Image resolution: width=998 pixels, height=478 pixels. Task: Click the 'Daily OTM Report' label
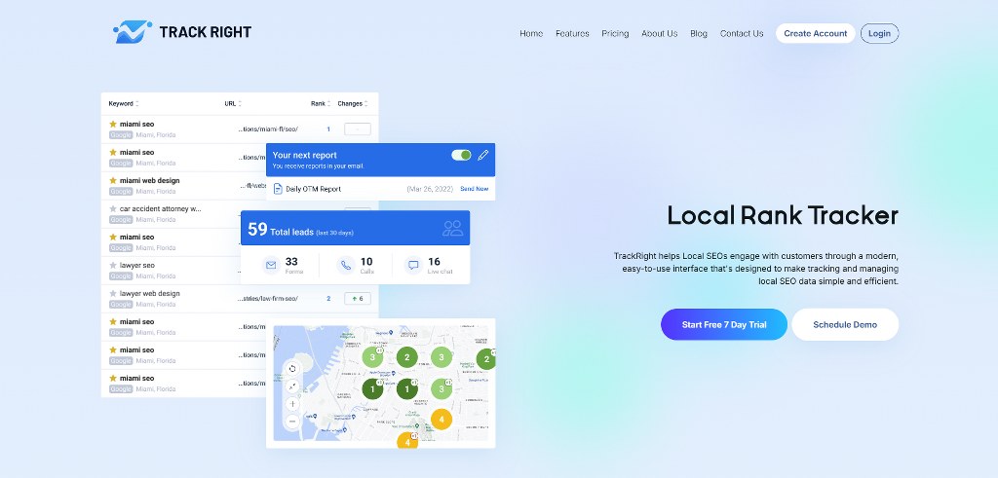point(313,189)
